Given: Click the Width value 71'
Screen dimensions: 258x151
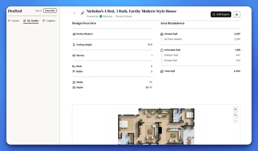Looking at the screenshot, I should tap(151, 82).
